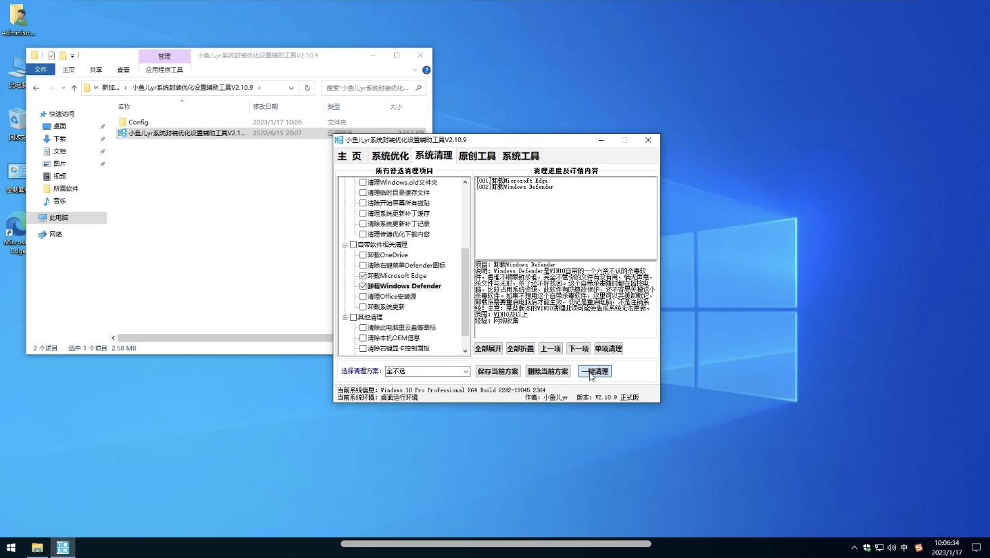Switch to the 原创工具 tab
The height and width of the screenshot is (558, 990).
477,156
